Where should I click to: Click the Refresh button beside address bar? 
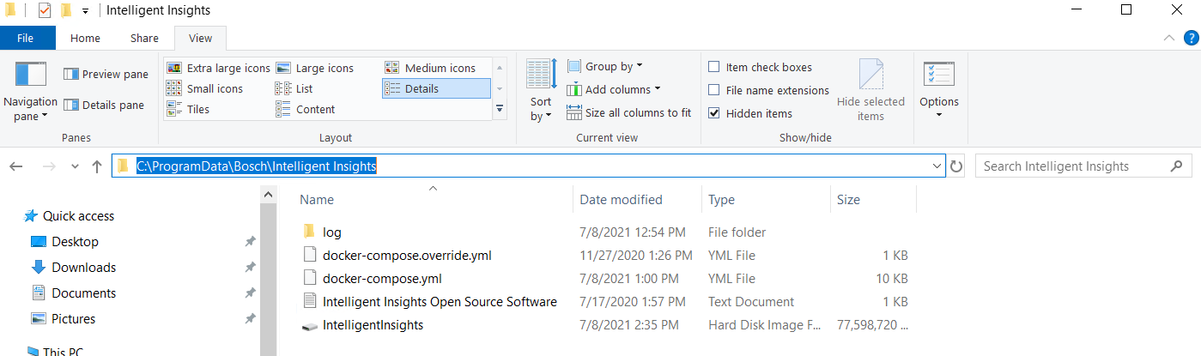click(956, 166)
